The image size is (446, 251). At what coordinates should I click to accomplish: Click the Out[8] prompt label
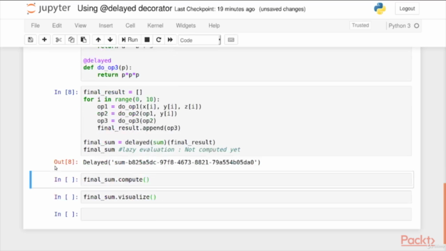tap(66, 162)
